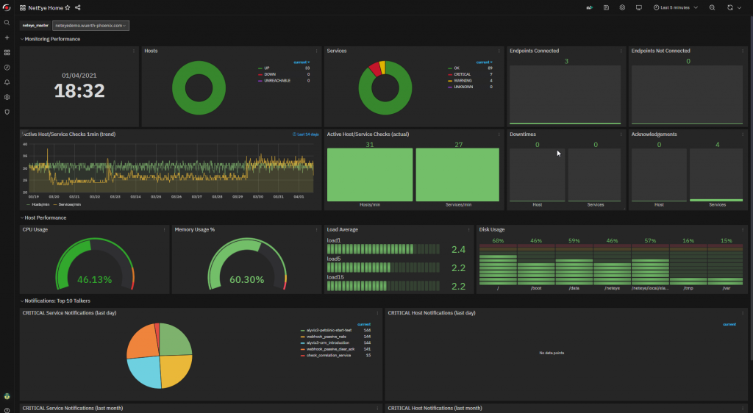Switch to TV view mode with monitor icon

(x=639, y=7)
